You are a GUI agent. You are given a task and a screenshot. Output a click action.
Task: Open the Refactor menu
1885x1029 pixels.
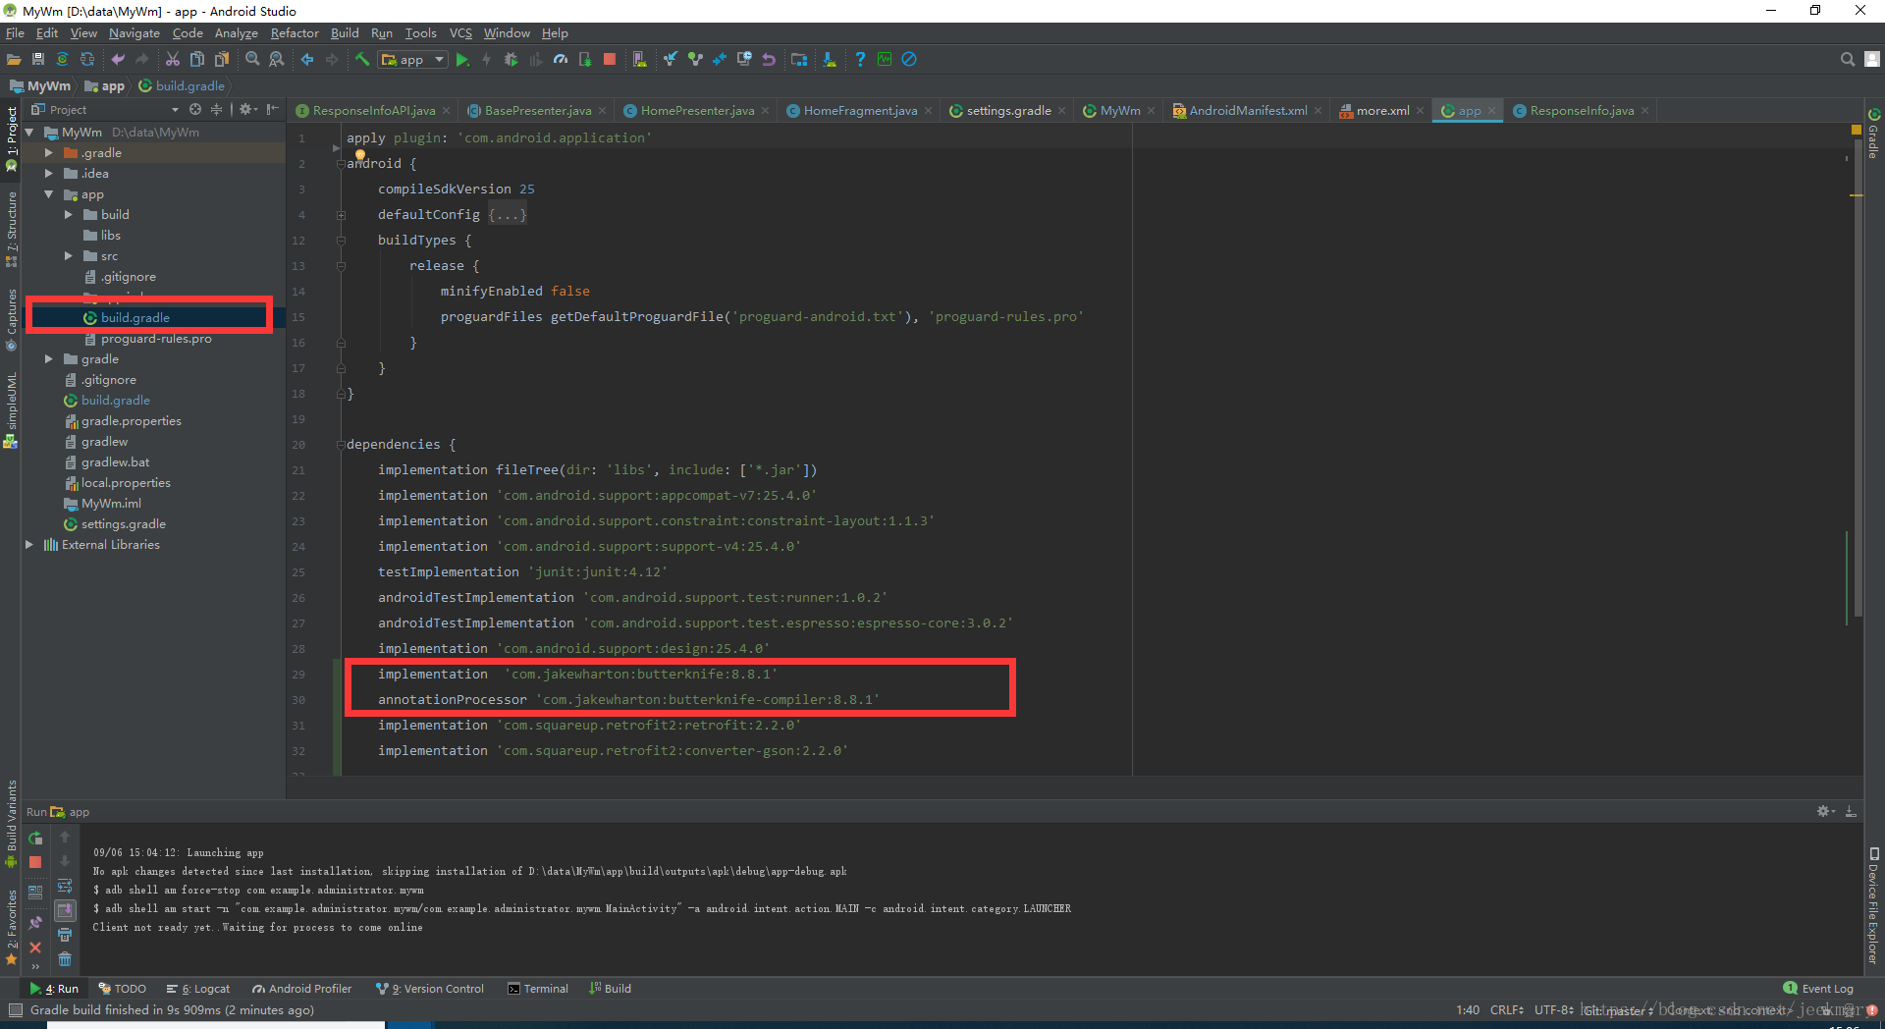pyautogui.click(x=295, y=33)
